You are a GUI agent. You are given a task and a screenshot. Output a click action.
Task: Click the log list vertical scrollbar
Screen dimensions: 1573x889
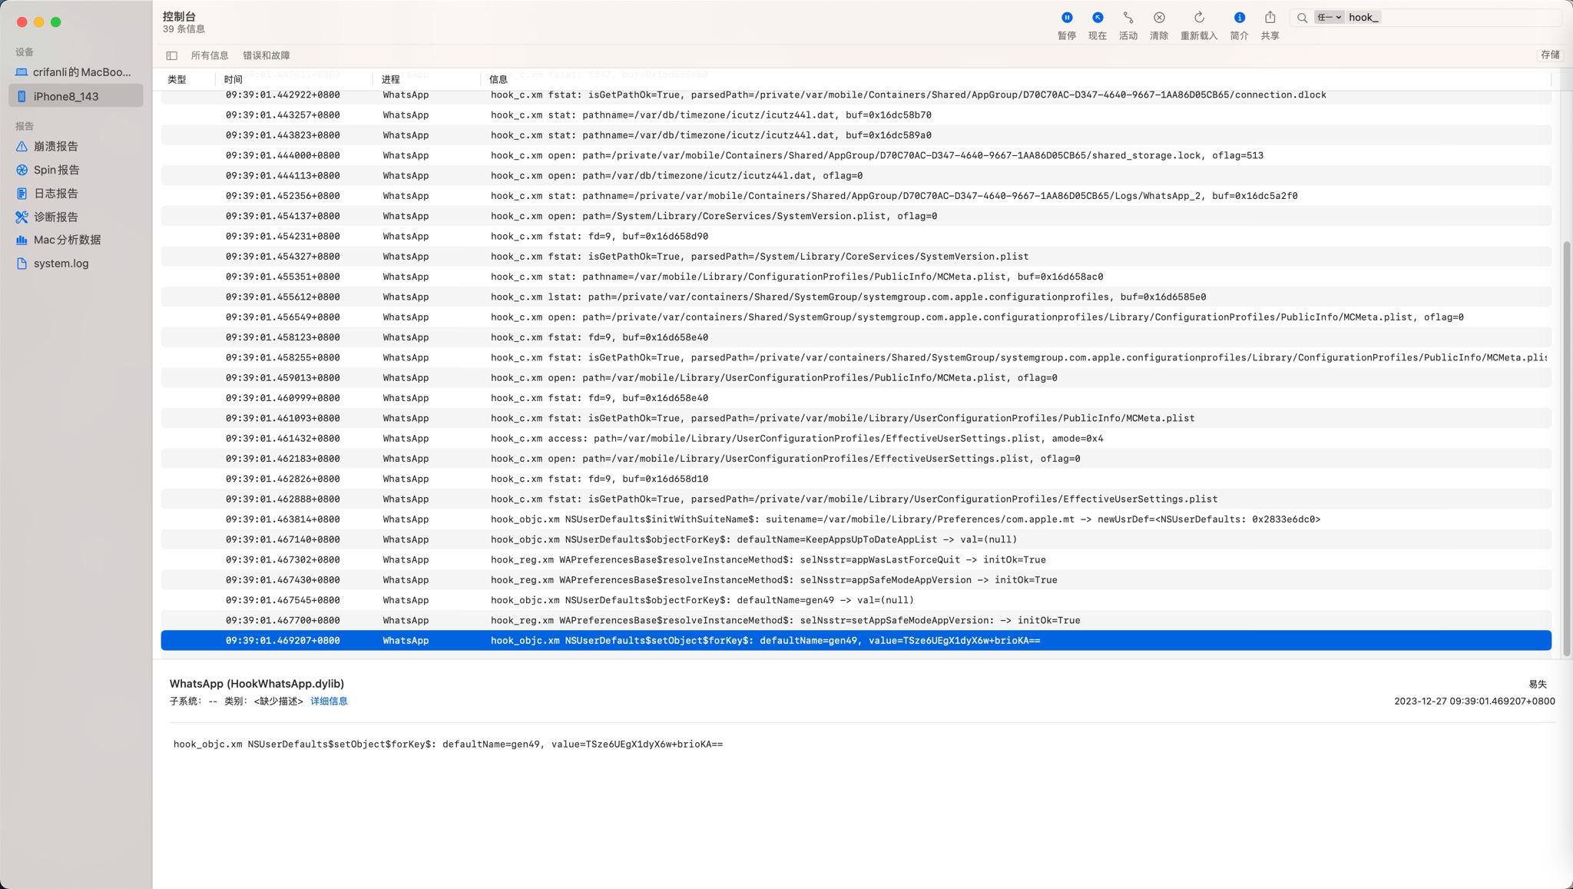1567,449
